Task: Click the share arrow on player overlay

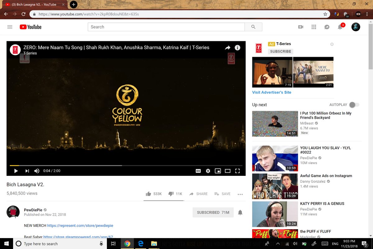Action: pyautogui.click(x=228, y=48)
